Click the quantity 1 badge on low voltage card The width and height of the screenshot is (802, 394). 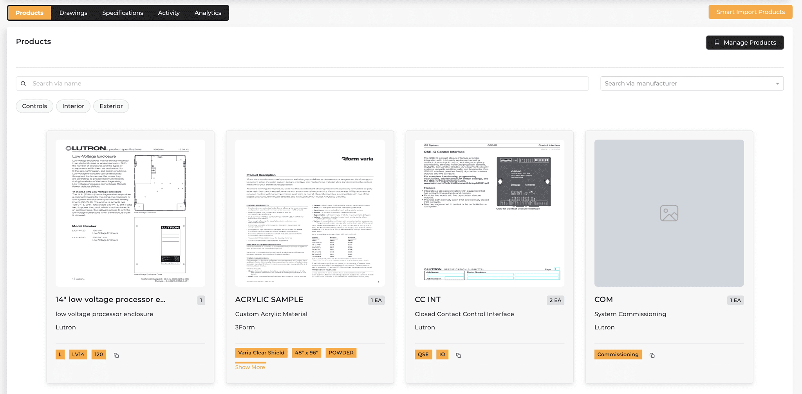201,300
